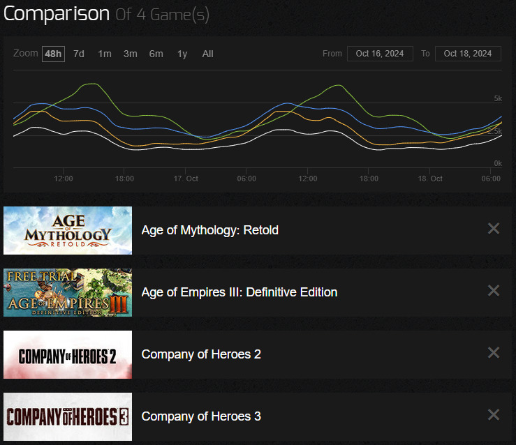Remove Company of Heroes 2 from comparison
The width and height of the screenshot is (516, 445).
pyautogui.click(x=494, y=353)
